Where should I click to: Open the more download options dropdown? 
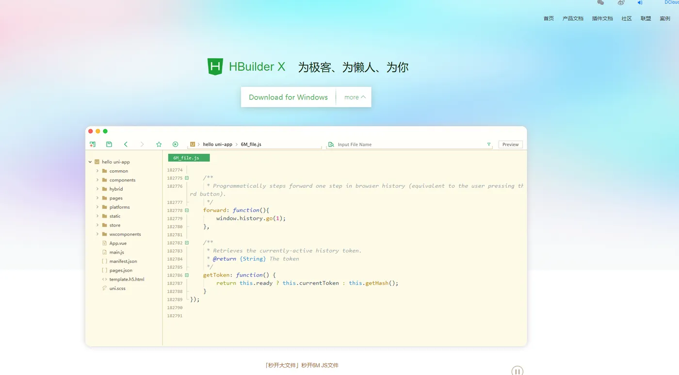(x=355, y=97)
